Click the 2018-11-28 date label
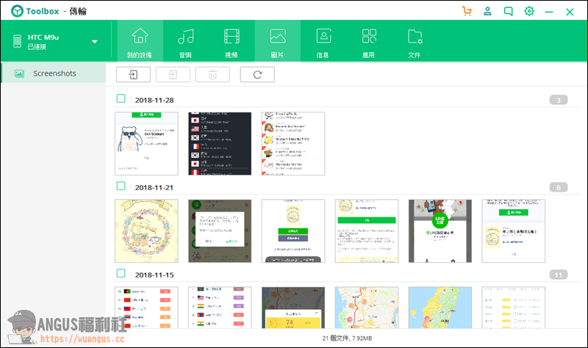 pos(154,100)
